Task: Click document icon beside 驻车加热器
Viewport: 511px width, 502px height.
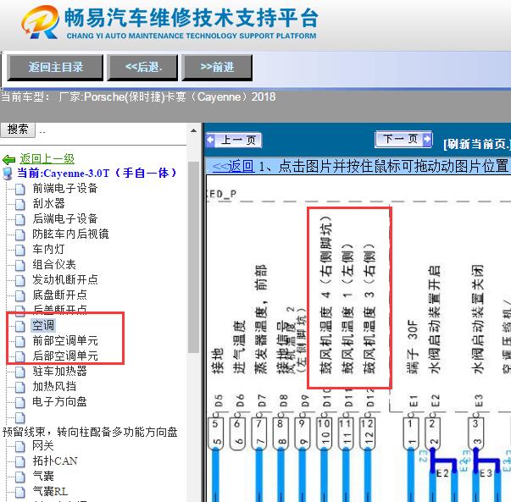Action: pos(19,372)
